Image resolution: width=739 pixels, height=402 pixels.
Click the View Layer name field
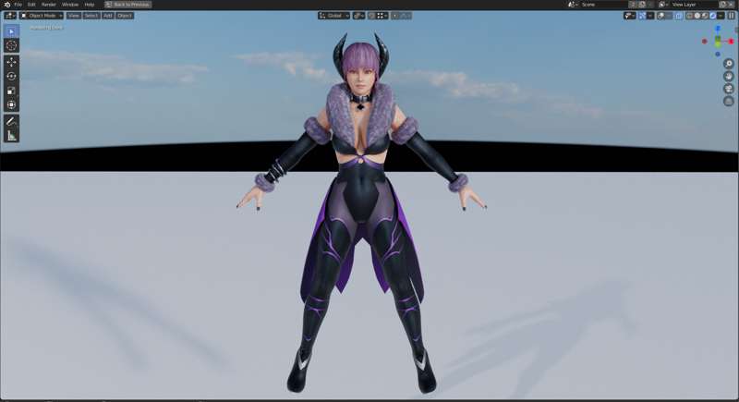pyautogui.click(x=694, y=5)
